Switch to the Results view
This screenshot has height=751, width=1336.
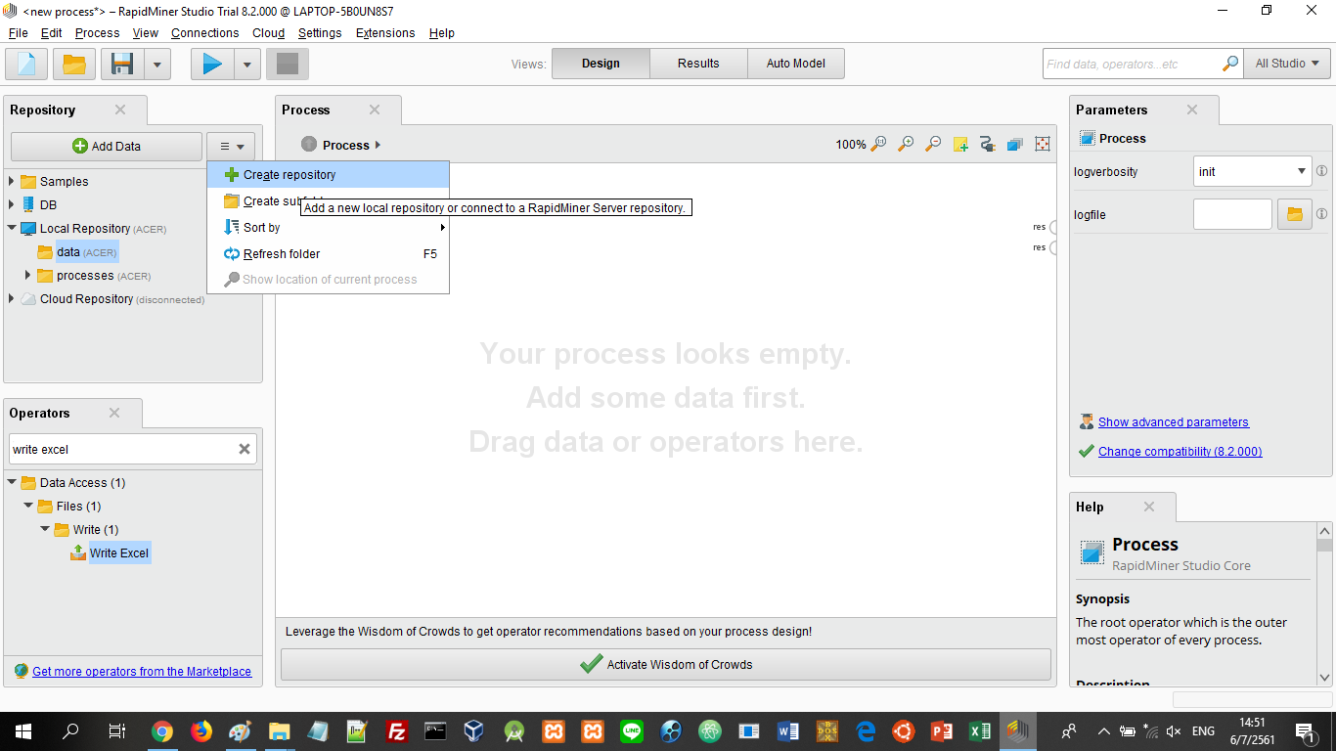click(x=698, y=64)
